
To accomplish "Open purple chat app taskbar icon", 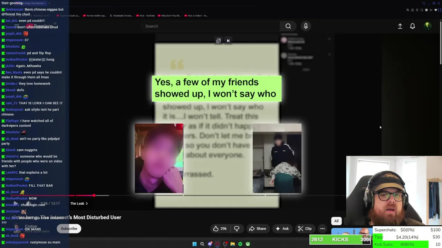I will (210, 244).
